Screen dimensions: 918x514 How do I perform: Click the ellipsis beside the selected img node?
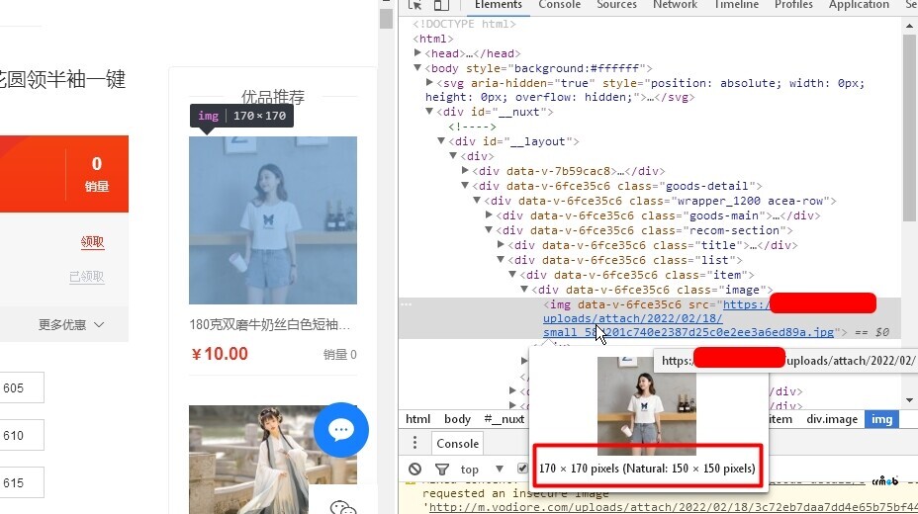(406, 304)
